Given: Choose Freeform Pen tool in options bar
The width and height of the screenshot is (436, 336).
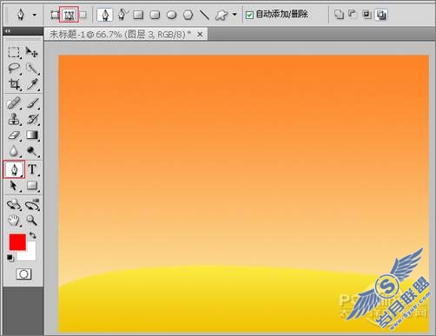Looking at the screenshot, I should pyautogui.click(x=123, y=14).
